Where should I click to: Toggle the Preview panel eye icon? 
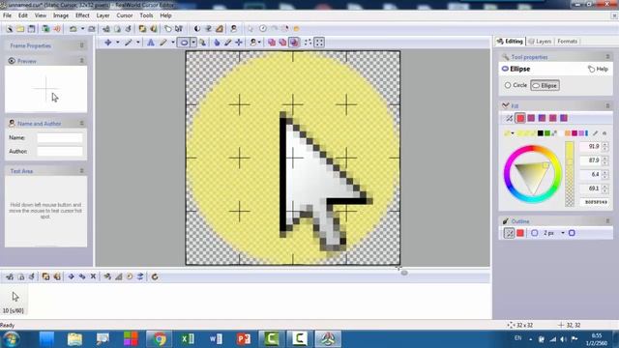pyautogui.click(x=12, y=61)
